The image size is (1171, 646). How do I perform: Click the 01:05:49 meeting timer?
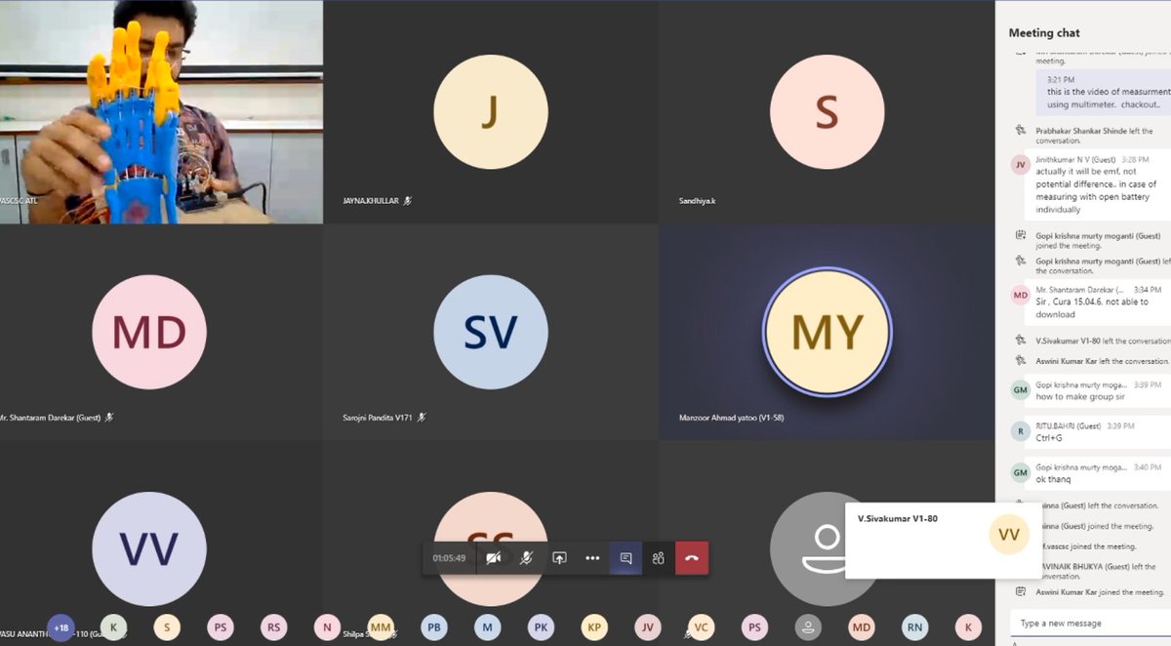tap(449, 558)
